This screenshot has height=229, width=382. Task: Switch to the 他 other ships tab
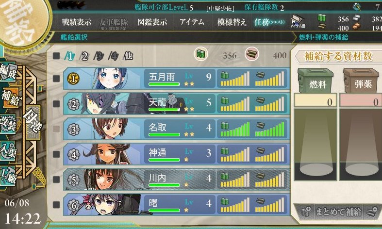(x=129, y=56)
